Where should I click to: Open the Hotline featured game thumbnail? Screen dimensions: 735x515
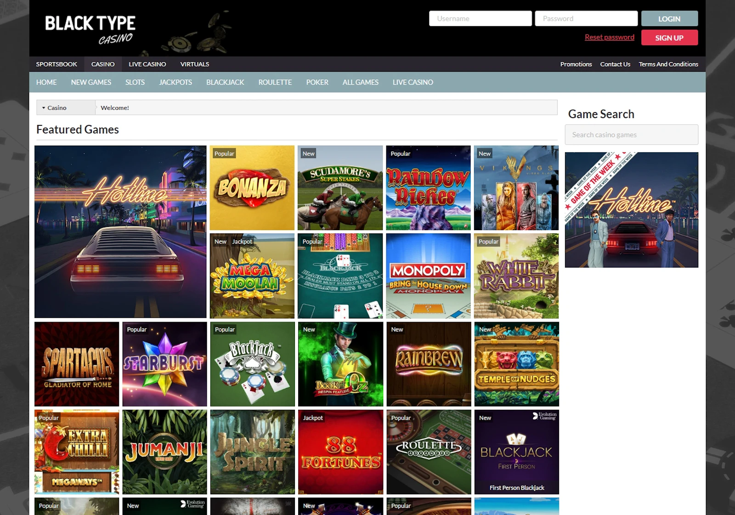click(120, 231)
